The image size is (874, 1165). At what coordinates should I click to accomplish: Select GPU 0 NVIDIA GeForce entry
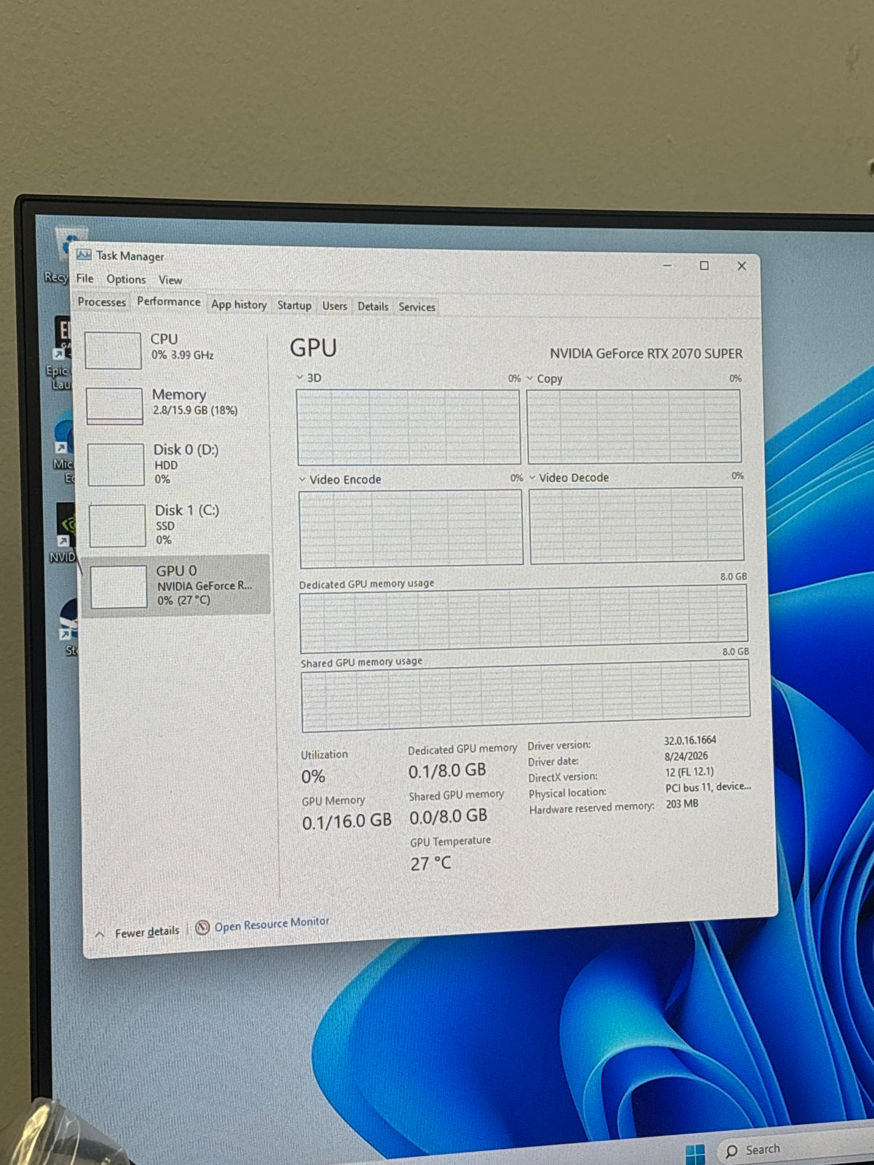click(x=177, y=585)
